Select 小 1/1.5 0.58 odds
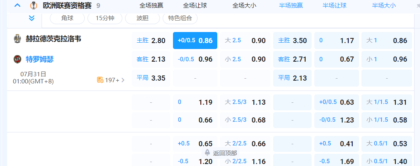420x166 pixels. click(387, 120)
